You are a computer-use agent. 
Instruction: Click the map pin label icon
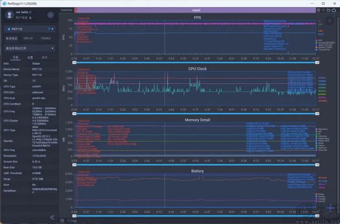click(323, 10)
